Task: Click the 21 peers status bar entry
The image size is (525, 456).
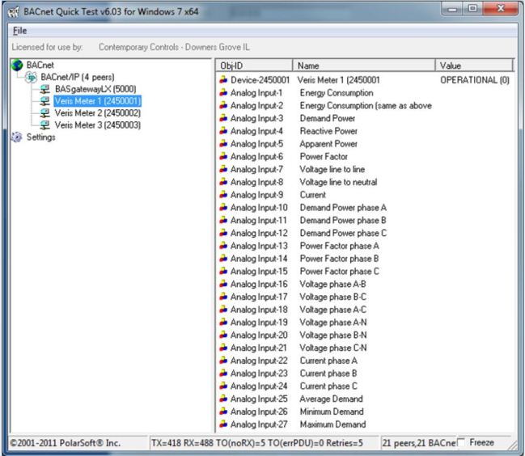Action: 419,443
